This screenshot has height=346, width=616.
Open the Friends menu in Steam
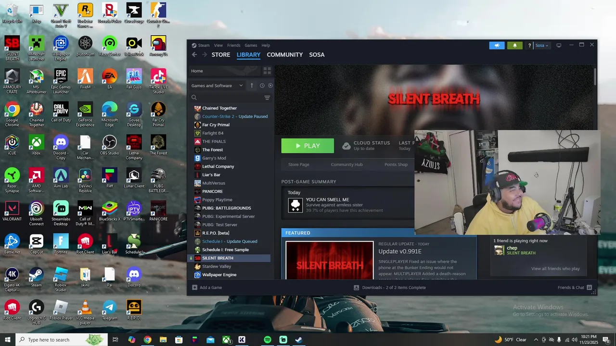(233, 45)
